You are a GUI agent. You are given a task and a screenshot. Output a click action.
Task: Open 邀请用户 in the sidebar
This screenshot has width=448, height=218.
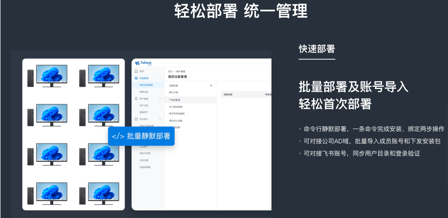click(144, 112)
